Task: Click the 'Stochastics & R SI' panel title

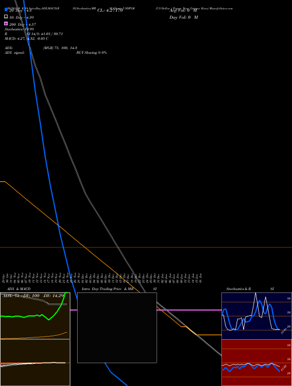Action: pos(250,289)
